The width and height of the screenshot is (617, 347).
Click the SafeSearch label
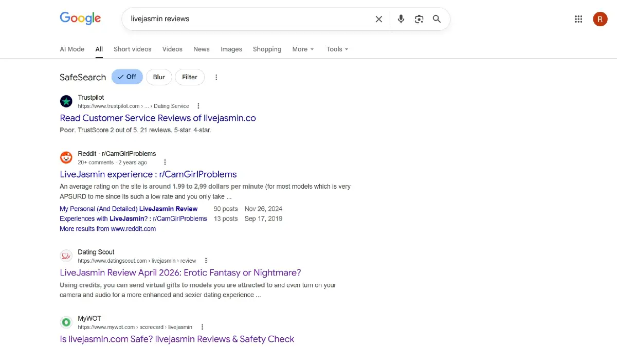click(x=83, y=77)
